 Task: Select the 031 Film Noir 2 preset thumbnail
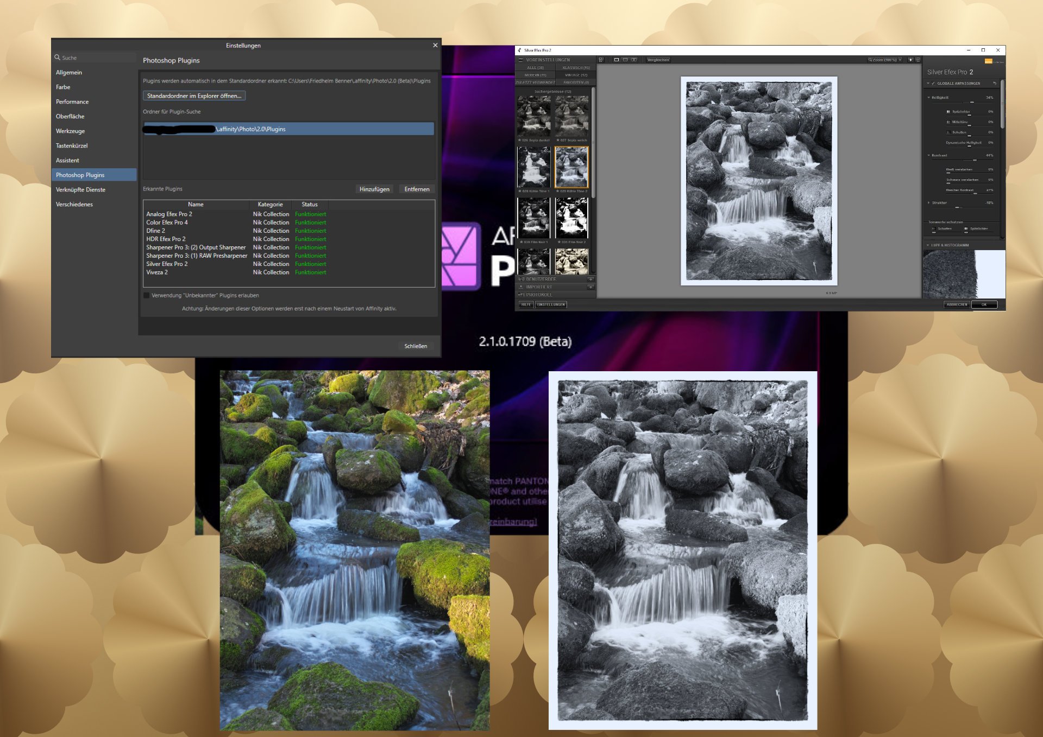pos(571,218)
